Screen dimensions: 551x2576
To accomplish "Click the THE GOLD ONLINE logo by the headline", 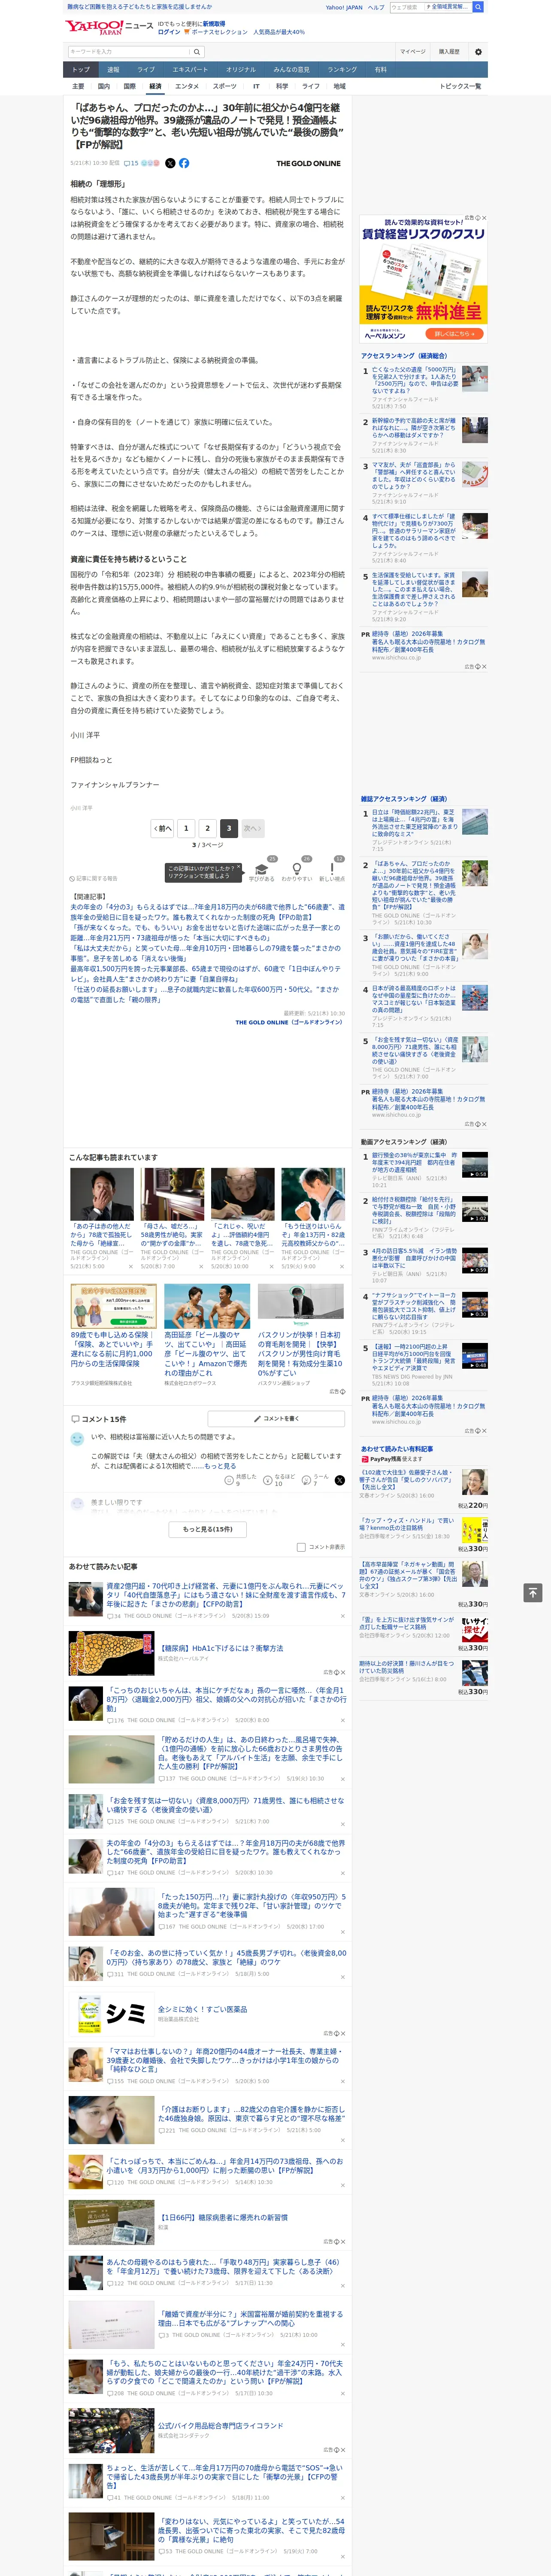I will coord(308,163).
